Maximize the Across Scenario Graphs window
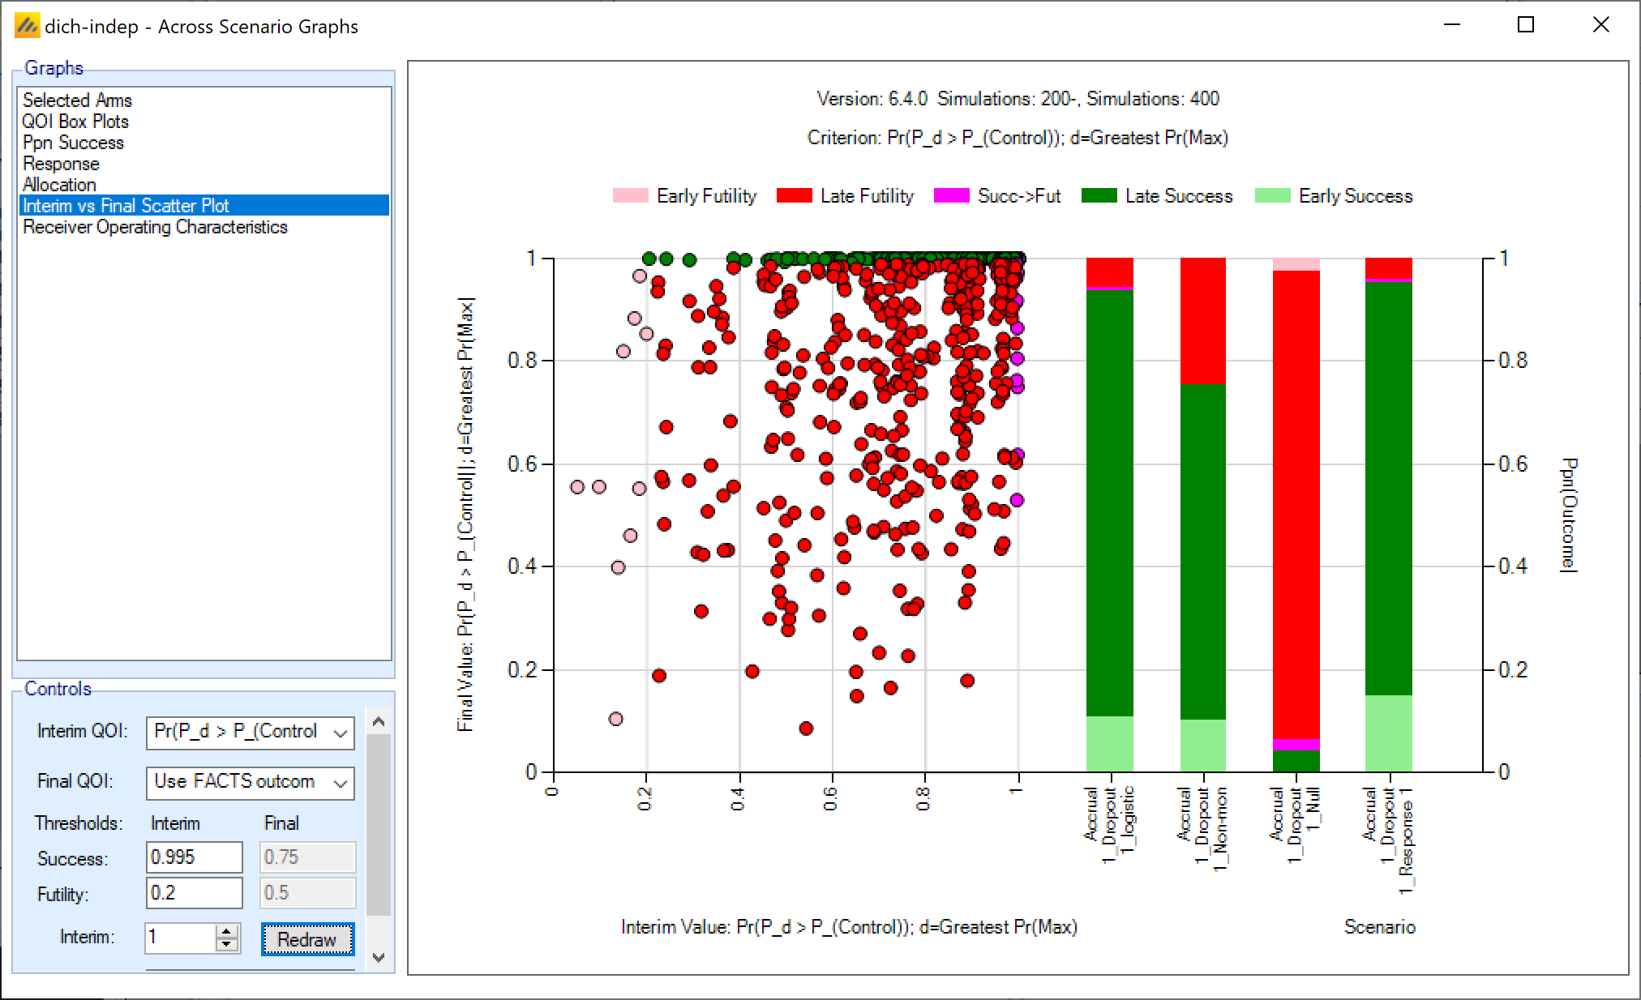Viewport: 1641px width, 1000px height. coord(1526,25)
